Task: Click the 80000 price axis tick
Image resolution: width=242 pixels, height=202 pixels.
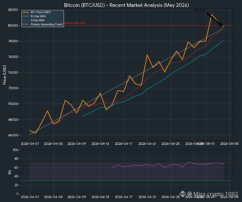Action: tap(13, 26)
